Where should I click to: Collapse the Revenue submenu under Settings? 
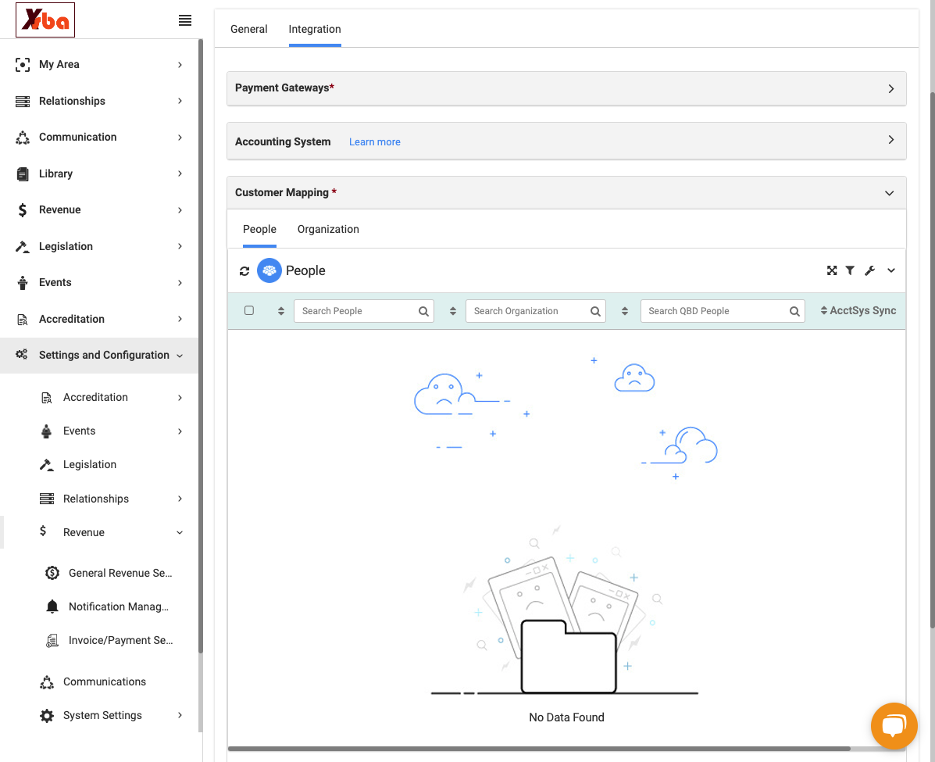tap(180, 533)
